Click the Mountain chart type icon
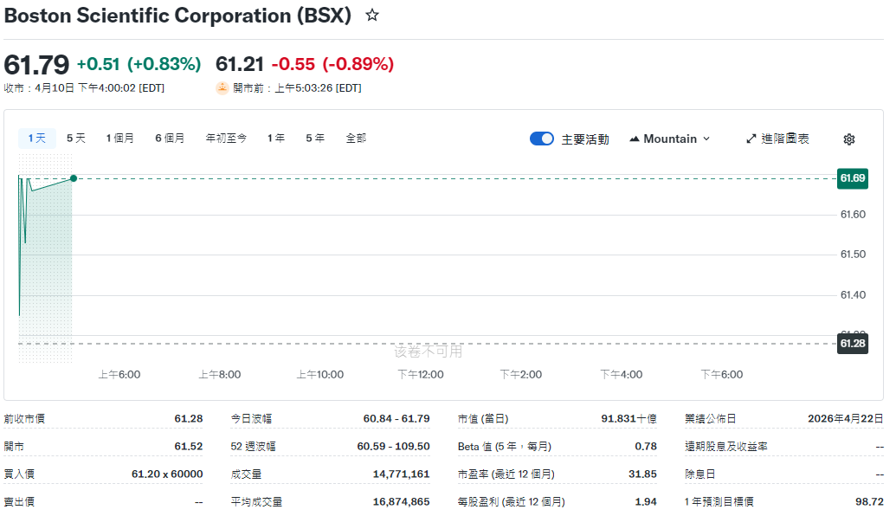 635,139
